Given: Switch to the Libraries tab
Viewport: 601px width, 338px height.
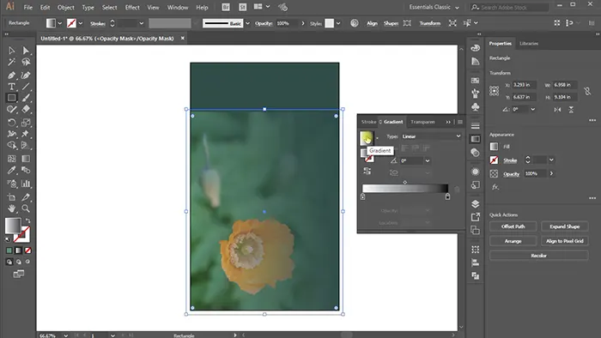Looking at the screenshot, I should point(529,44).
